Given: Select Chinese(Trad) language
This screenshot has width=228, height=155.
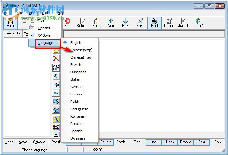Looking at the screenshot, I should 79,57.
